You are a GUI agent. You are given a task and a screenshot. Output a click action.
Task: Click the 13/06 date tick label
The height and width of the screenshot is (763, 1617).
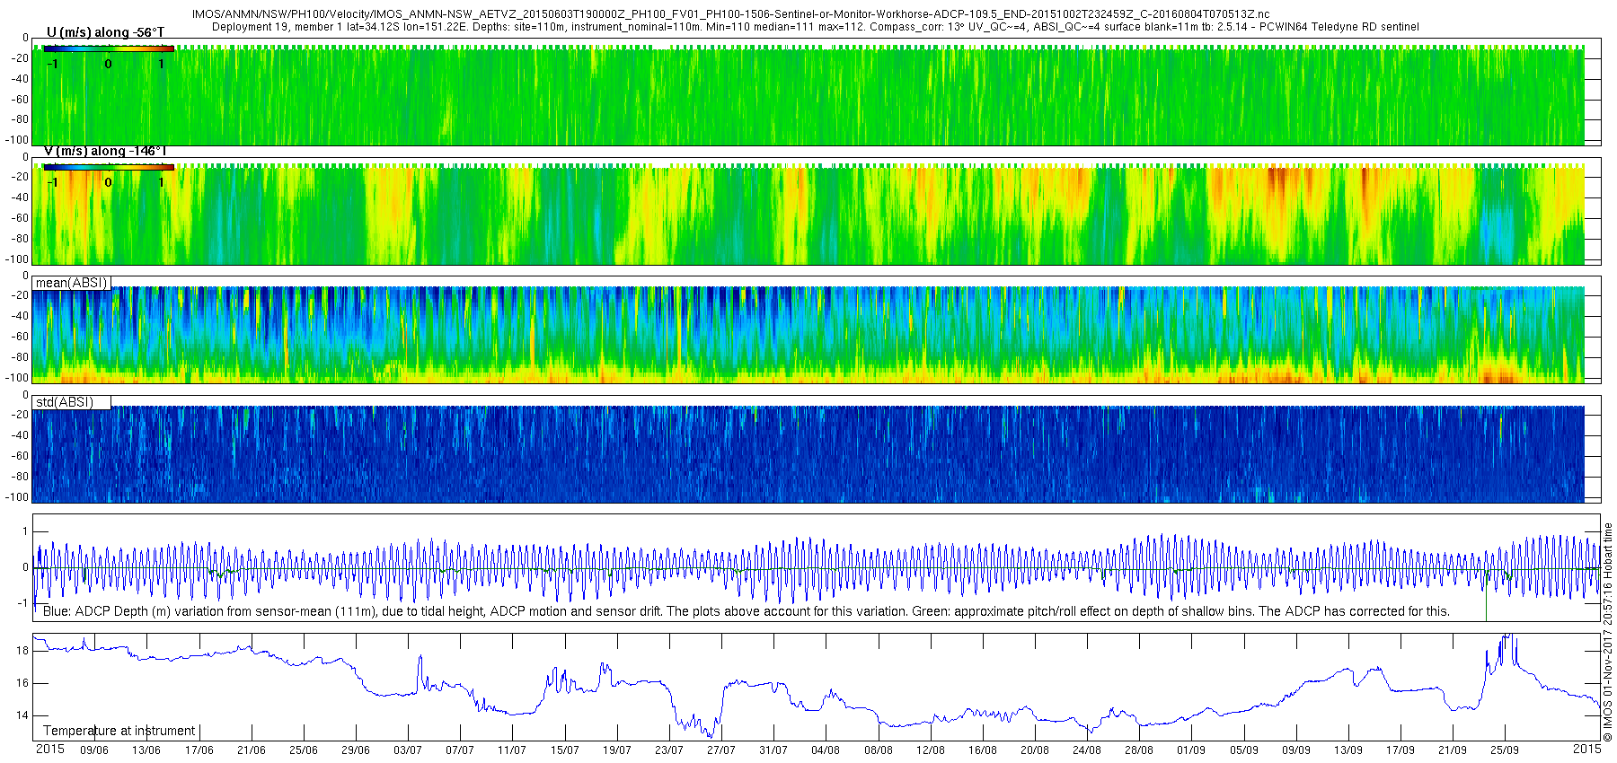146,750
